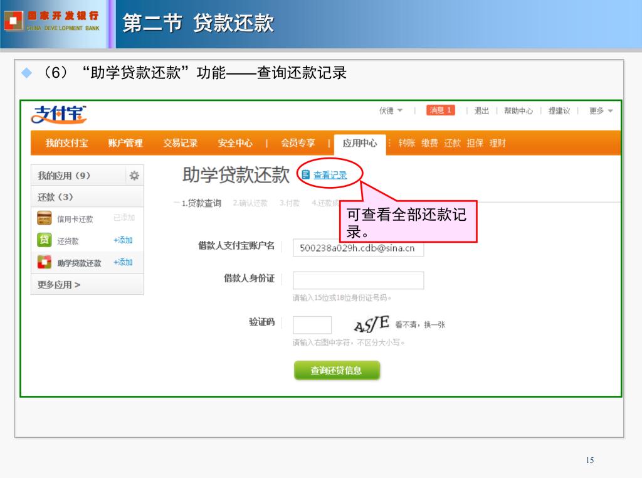Click the 信用卡还款 card icon

[x=45, y=218]
